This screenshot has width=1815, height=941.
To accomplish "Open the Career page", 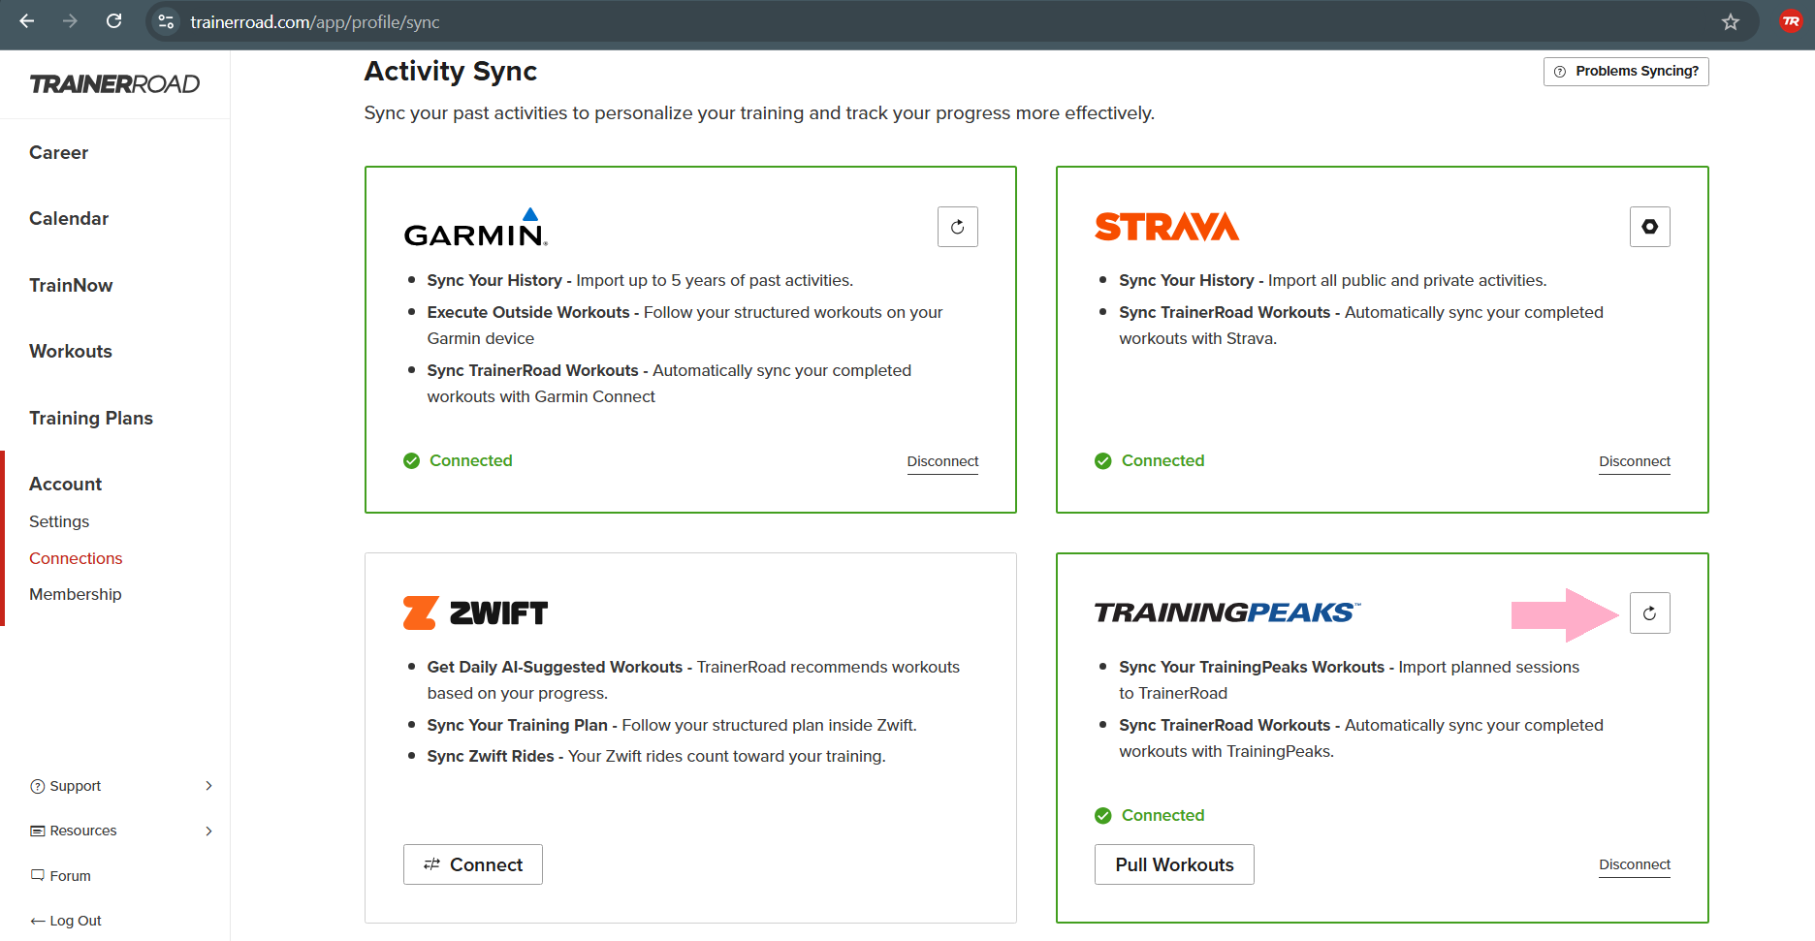I will coord(58,152).
